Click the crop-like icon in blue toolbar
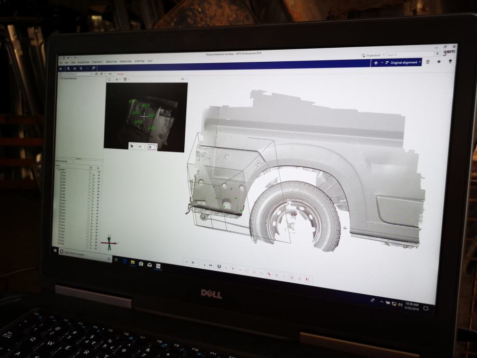477x358 pixels. click(81, 68)
